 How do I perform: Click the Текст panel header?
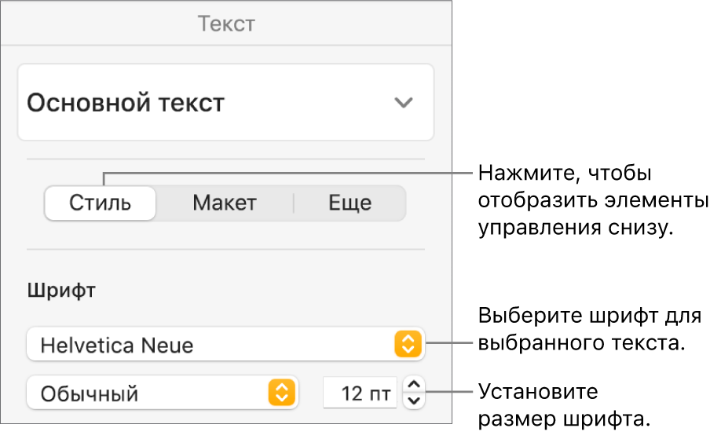click(226, 24)
